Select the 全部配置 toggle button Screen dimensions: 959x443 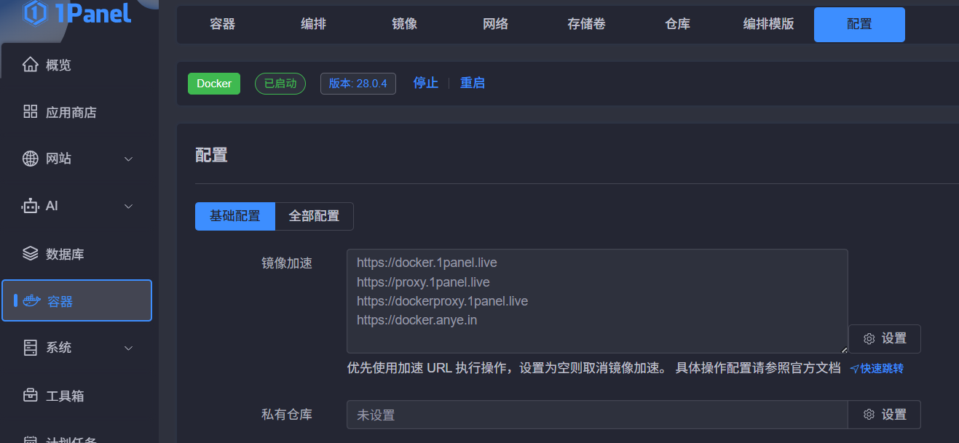click(x=315, y=216)
